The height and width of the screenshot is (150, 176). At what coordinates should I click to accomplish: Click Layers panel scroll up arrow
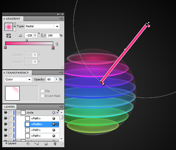click(x=61, y=112)
